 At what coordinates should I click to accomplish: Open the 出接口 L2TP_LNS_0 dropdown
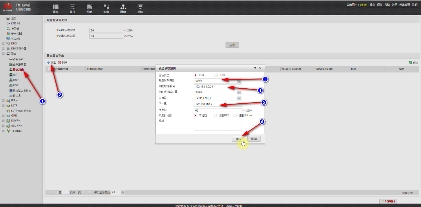click(239, 98)
